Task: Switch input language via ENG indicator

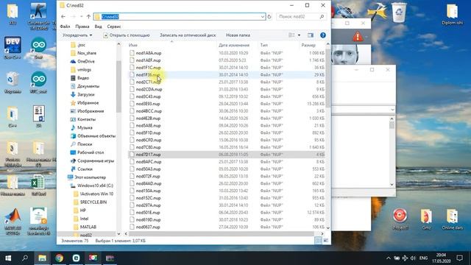Action: [424, 258]
